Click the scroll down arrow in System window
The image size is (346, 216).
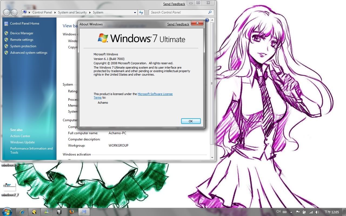212,157
